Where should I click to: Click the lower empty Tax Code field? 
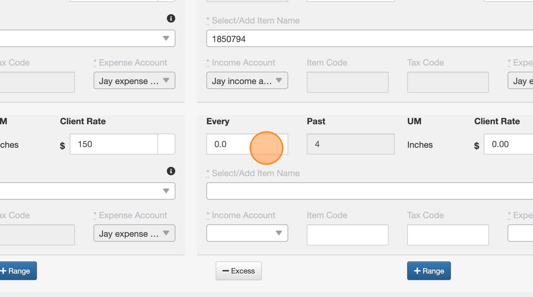tap(448, 235)
